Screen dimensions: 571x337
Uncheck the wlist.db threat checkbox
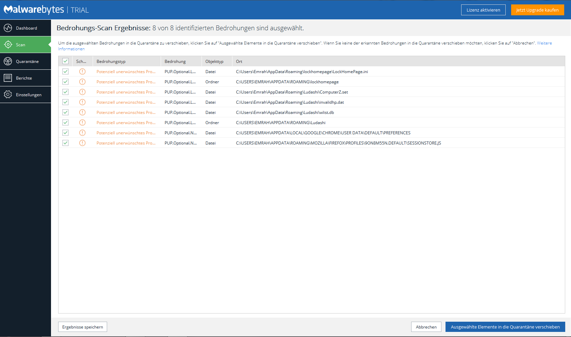[66, 112]
